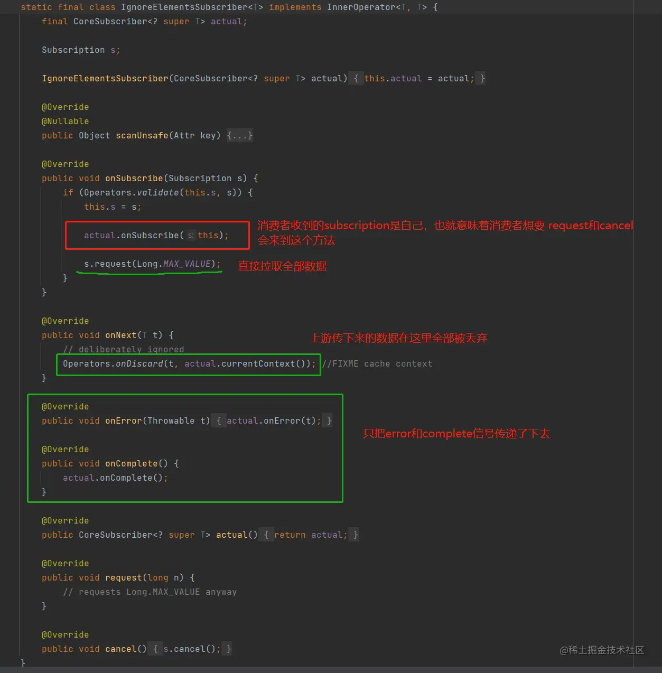Click the @Override annotation above onNext

(66, 321)
